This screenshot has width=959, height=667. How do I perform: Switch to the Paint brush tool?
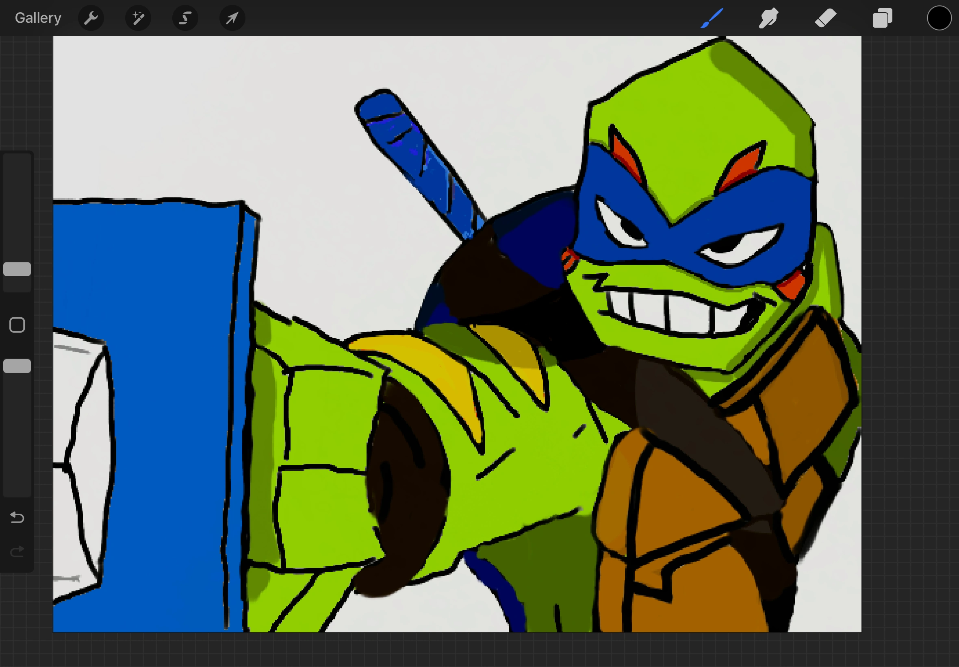pyautogui.click(x=711, y=18)
